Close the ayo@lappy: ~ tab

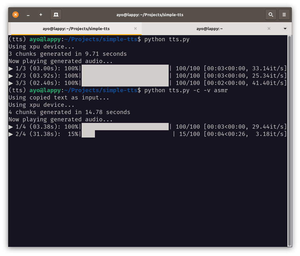(269, 29)
